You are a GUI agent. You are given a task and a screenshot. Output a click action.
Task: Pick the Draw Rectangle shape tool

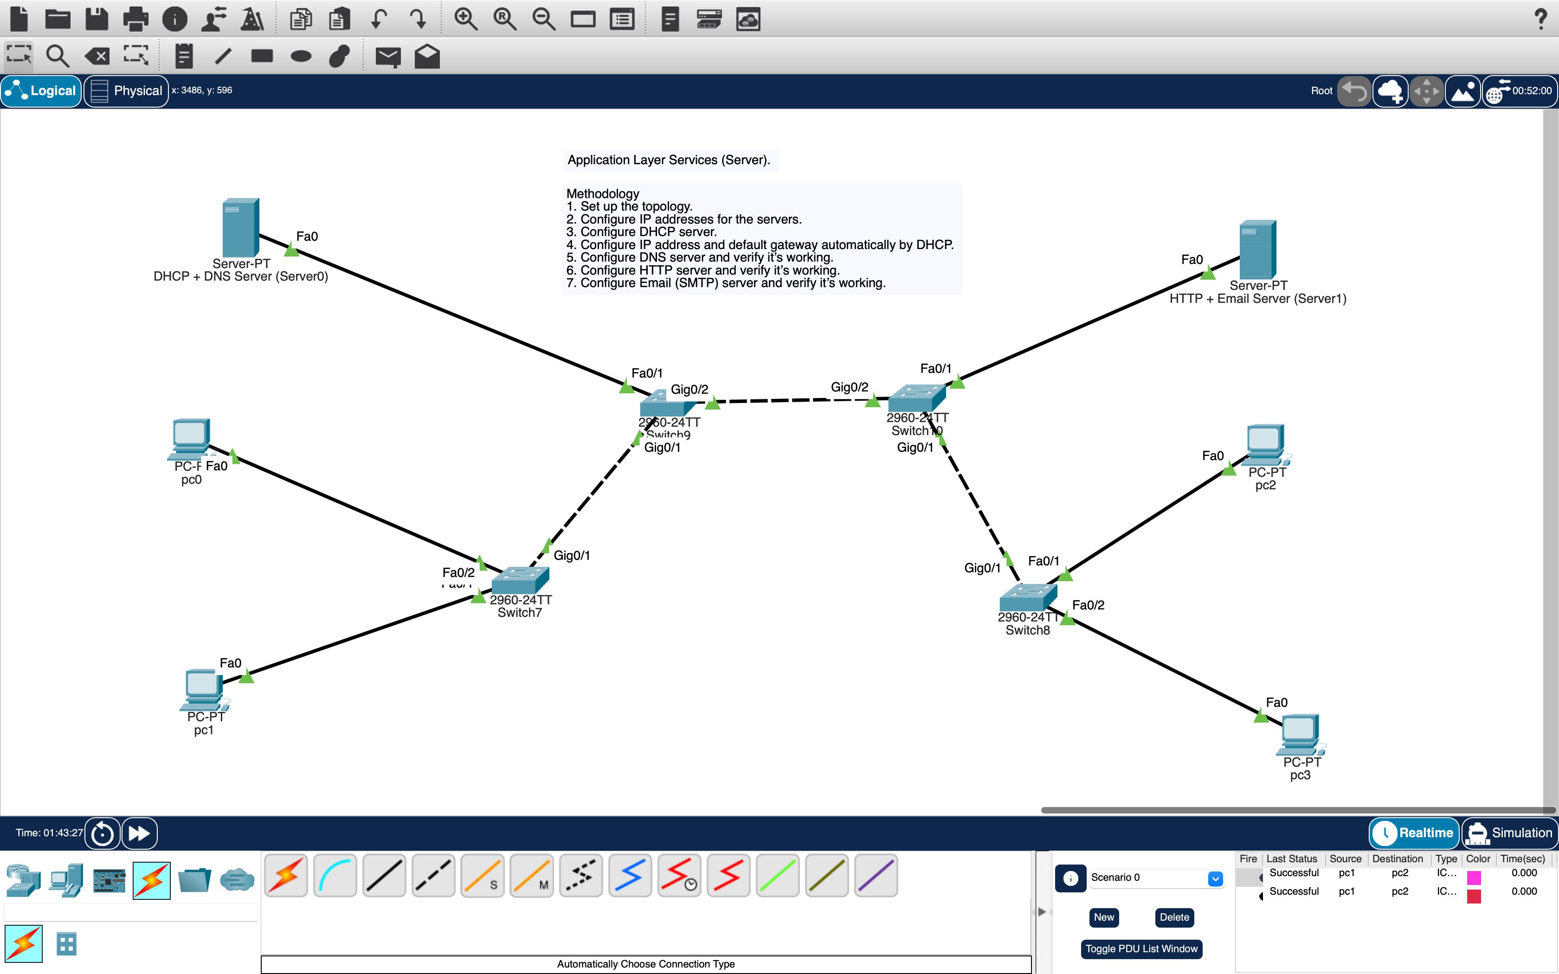click(261, 56)
